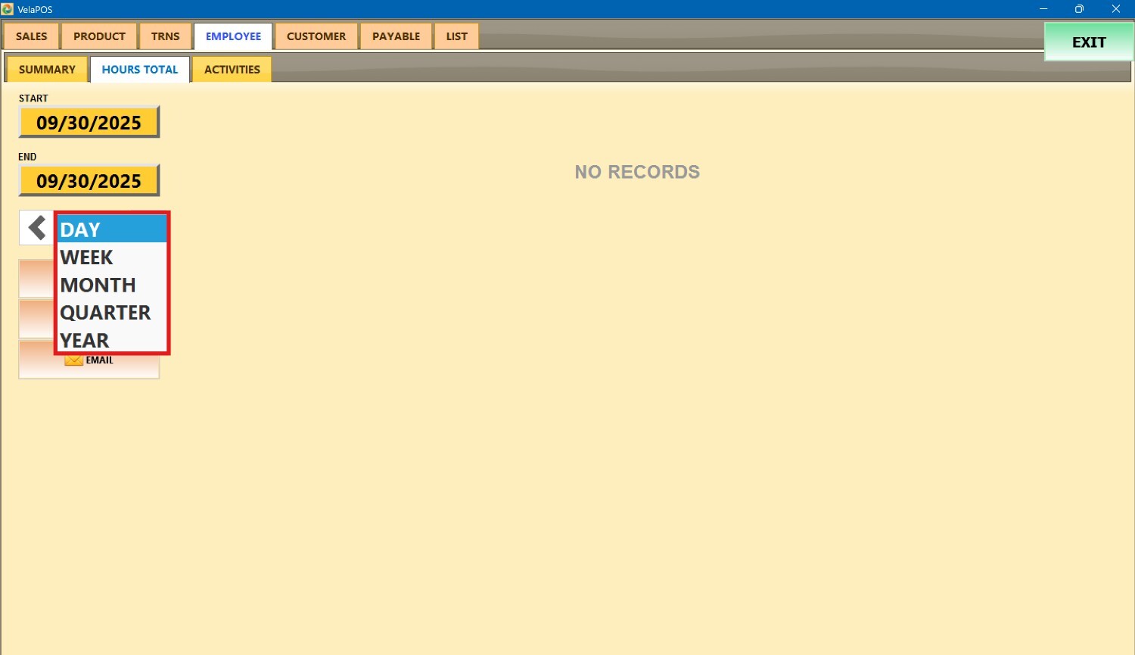Show the employee SUMMARY sub-tab

[47, 70]
